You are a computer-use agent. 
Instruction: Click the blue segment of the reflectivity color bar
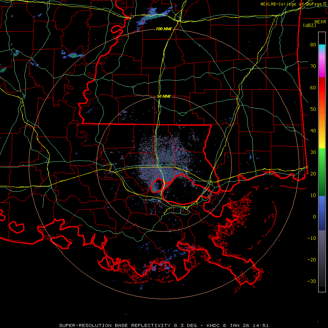point(322,213)
